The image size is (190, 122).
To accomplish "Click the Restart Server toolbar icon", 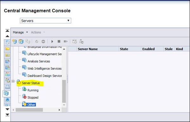I will 66,41.
